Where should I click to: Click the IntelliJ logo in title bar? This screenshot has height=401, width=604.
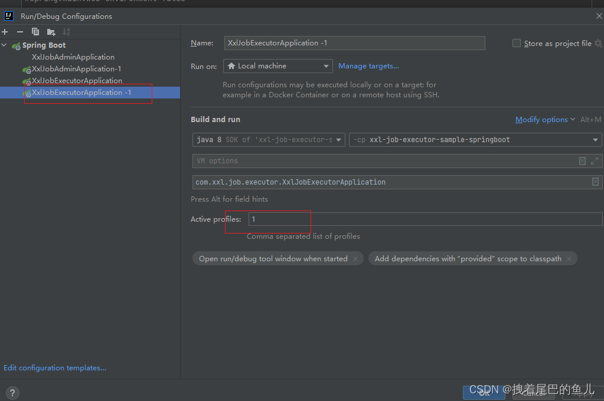(x=8, y=16)
